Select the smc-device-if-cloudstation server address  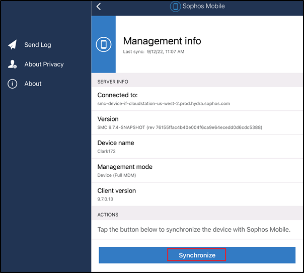pyautogui.click(x=164, y=104)
